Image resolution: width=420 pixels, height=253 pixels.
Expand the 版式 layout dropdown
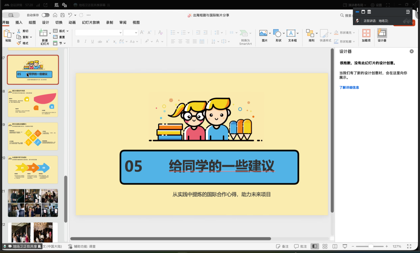tap(61, 31)
